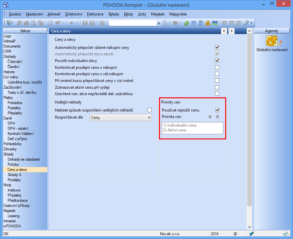Uncheck Používat nejnižší cenu
The width and height of the screenshot is (293, 239).
coord(217,110)
